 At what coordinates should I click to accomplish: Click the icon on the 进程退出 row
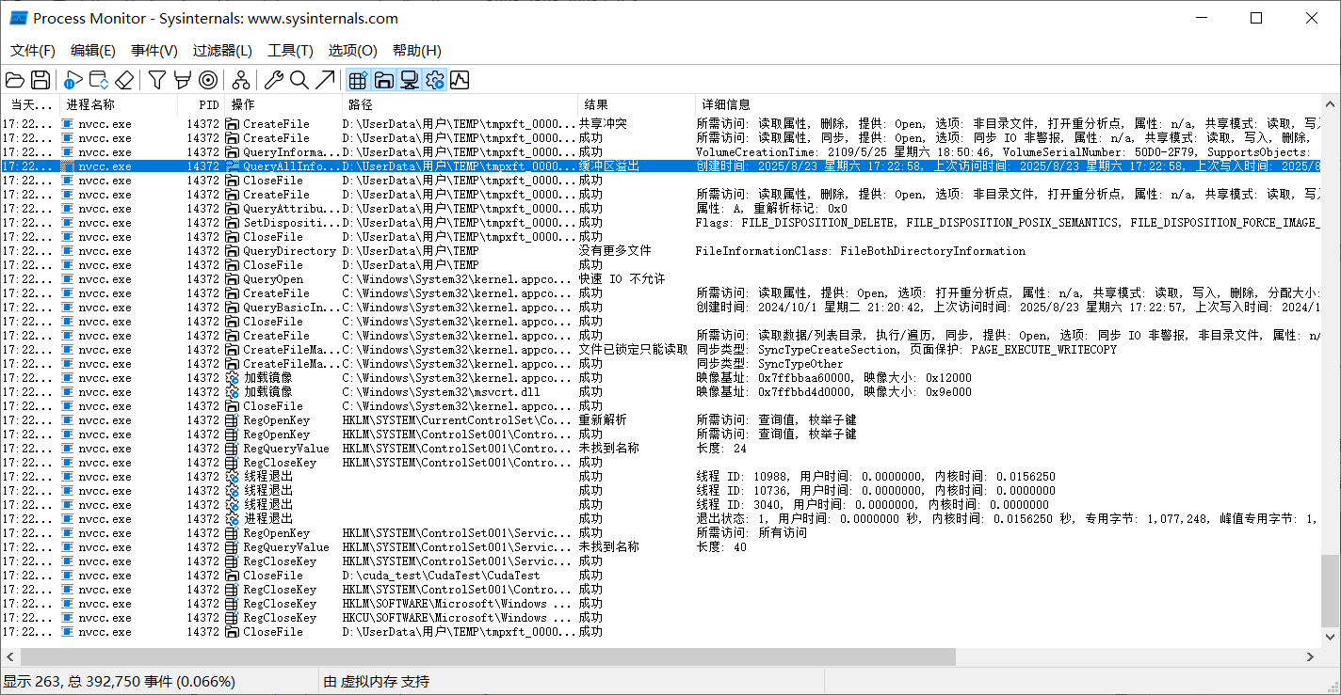point(233,519)
